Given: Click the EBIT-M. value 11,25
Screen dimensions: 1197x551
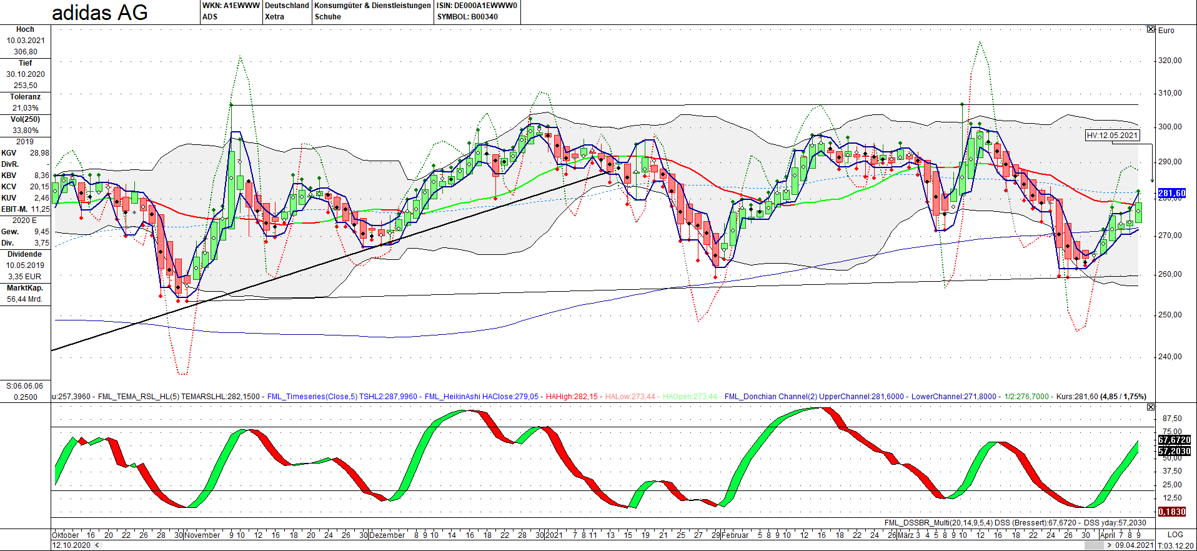Looking at the screenshot, I should click(x=40, y=209).
